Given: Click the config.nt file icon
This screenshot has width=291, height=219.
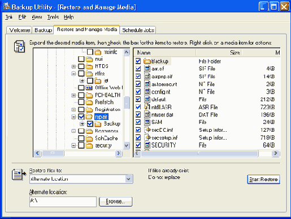Looking at the screenshot, I should pos(147,92).
